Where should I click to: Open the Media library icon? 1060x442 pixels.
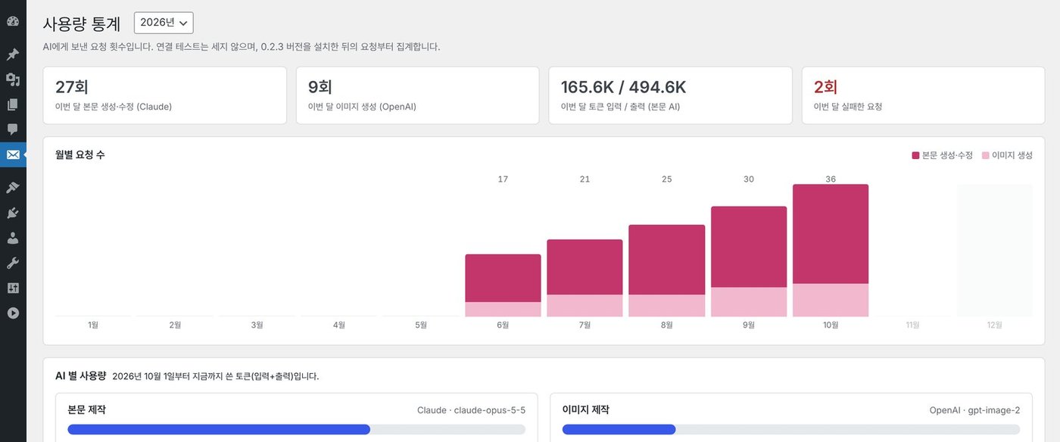point(13,79)
